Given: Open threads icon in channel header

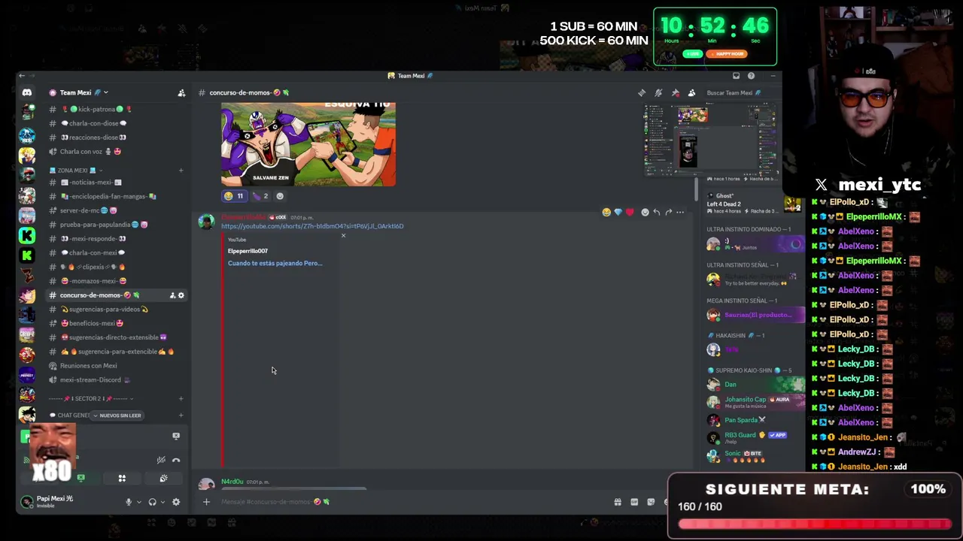Looking at the screenshot, I should pos(642,93).
